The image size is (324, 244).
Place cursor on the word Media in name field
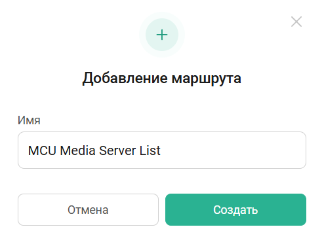(77, 150)
